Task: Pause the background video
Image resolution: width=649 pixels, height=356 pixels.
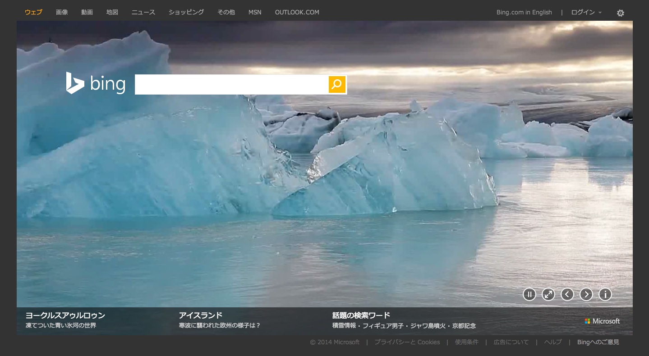Action: (529, 294)
